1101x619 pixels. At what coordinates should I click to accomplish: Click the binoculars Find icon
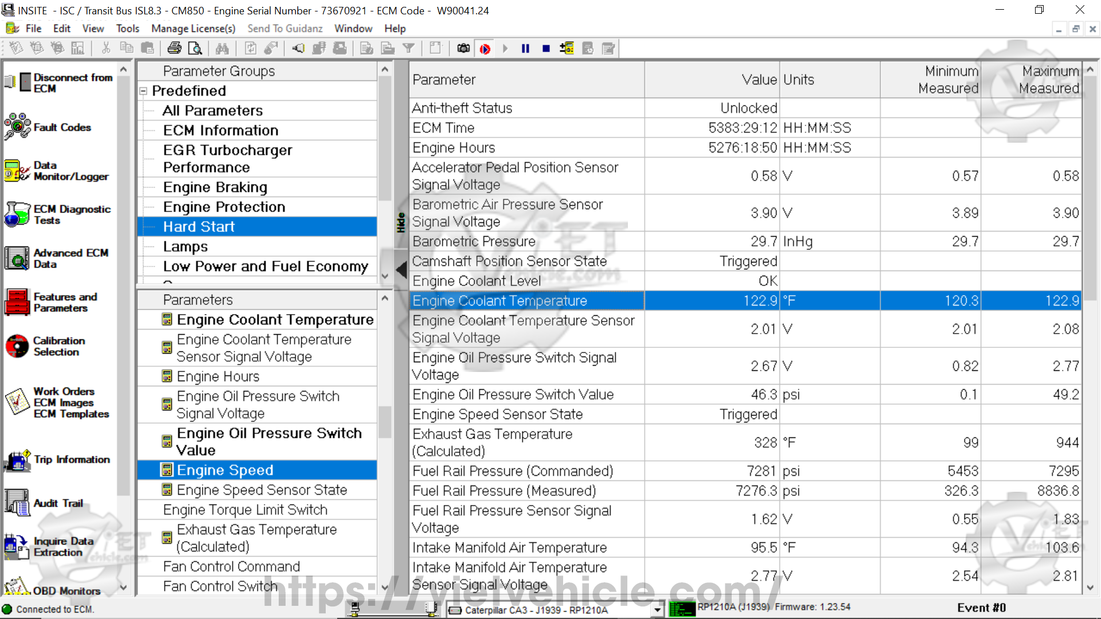tap(222, 49)
